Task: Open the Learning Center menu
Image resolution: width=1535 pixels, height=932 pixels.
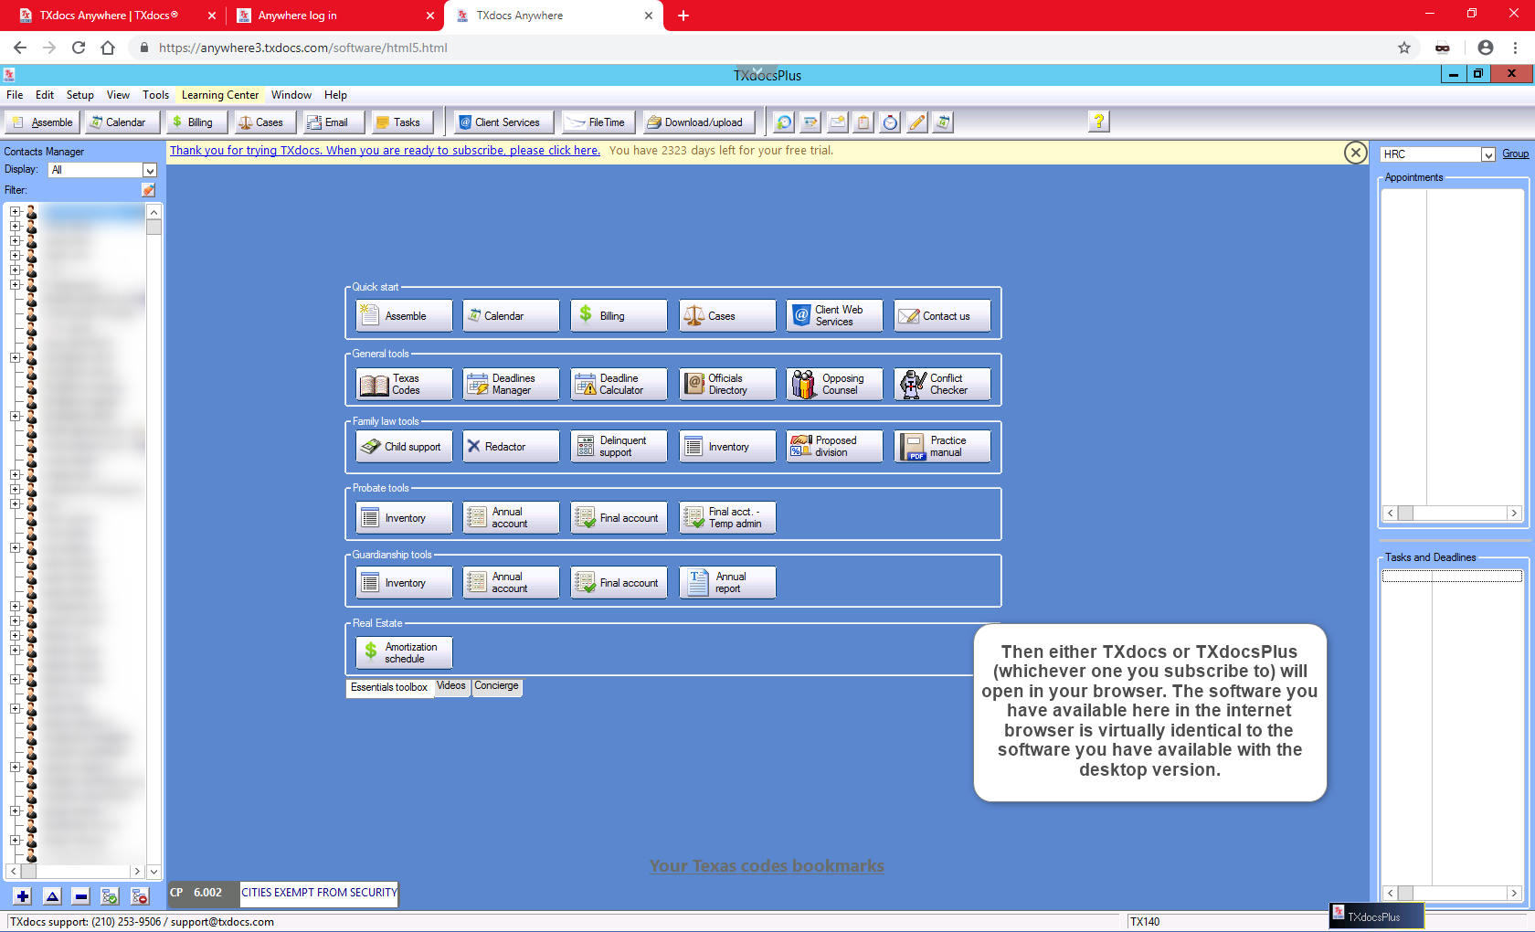Action: pyautogui.click(x=220, y=95)
